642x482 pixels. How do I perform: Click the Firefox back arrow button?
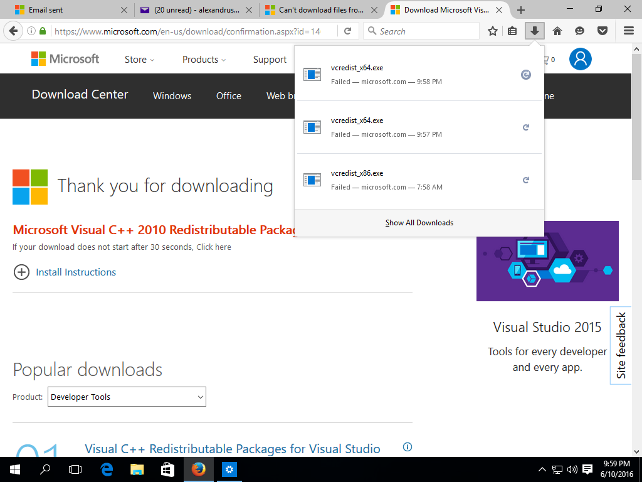coord(14,31)
